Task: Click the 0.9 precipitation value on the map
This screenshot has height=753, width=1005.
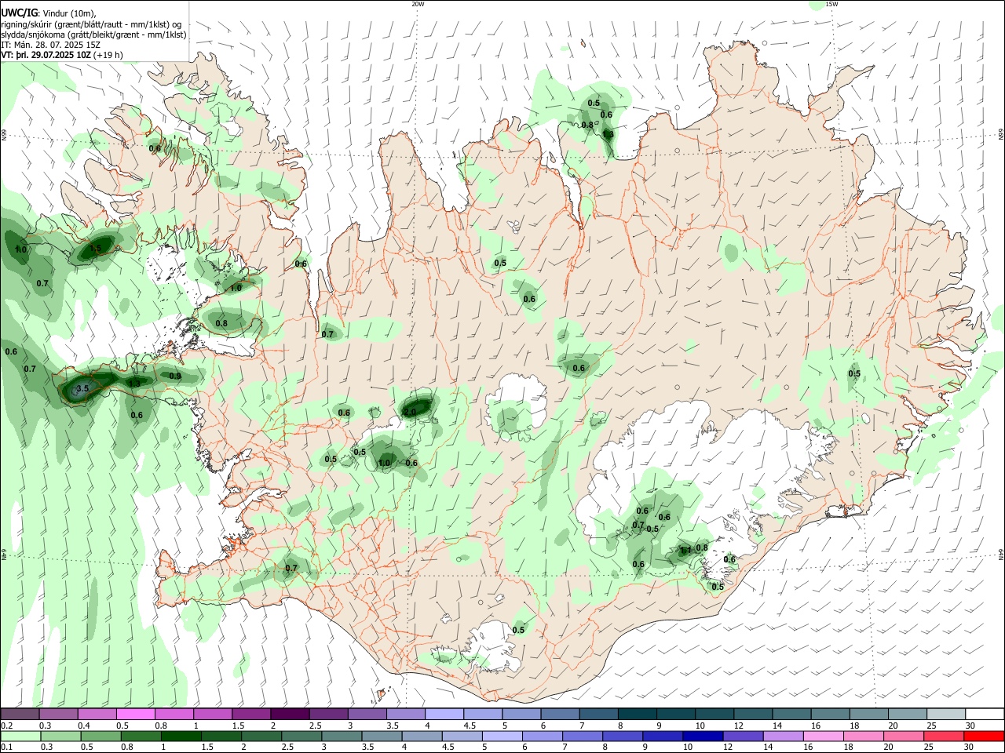Action: pos(175,376)
